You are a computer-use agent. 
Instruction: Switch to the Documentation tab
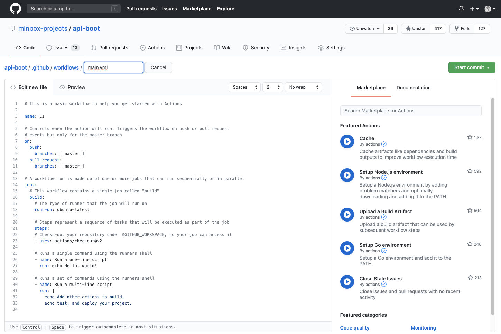click(x=414, y=88)
